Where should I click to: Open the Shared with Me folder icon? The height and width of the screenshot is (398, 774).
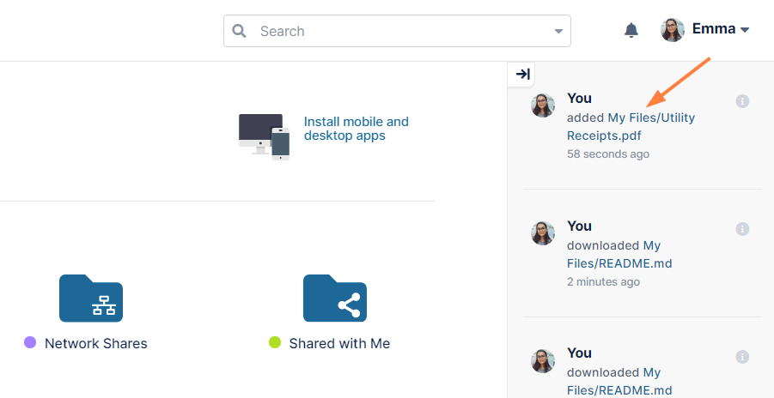[x=335, y=298]
